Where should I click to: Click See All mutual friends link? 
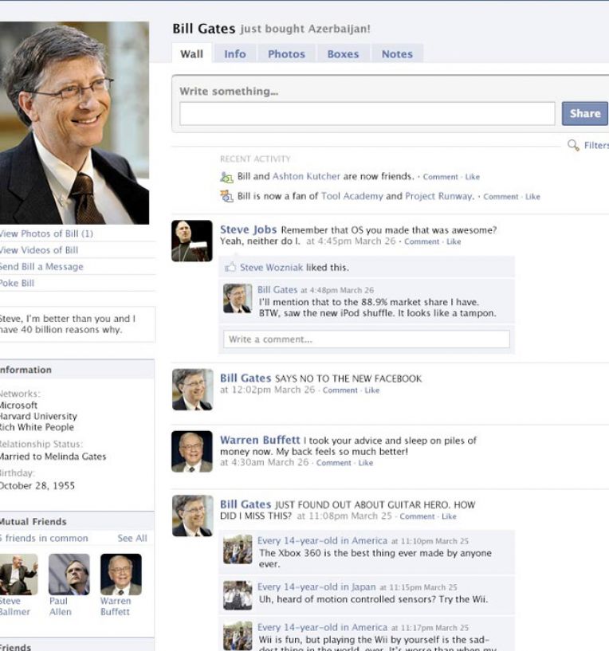132,538
